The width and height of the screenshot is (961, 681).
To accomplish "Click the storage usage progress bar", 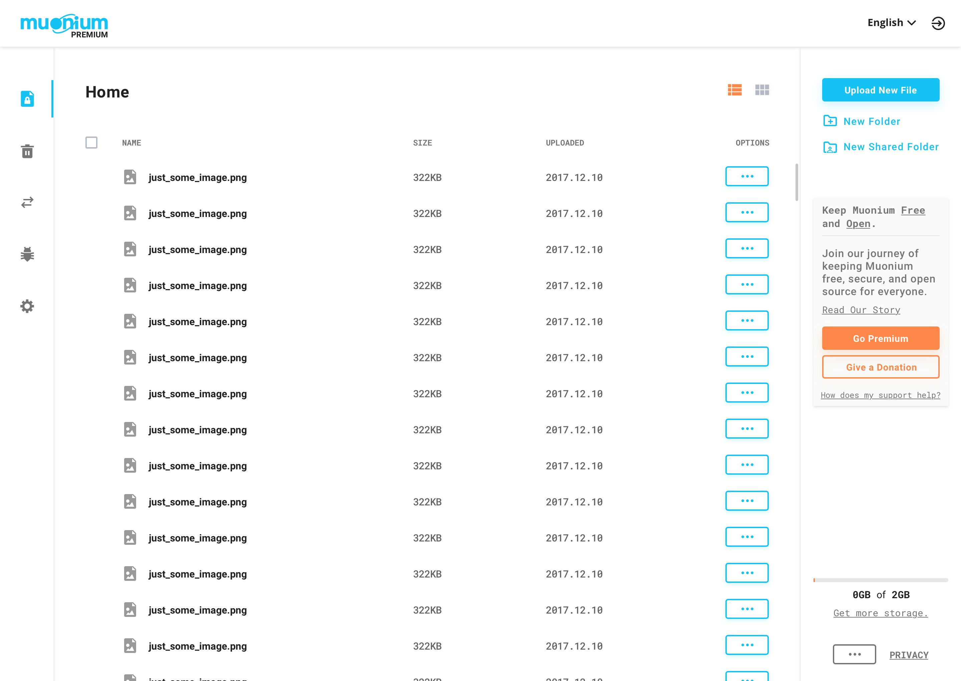I will coord(880,580).
